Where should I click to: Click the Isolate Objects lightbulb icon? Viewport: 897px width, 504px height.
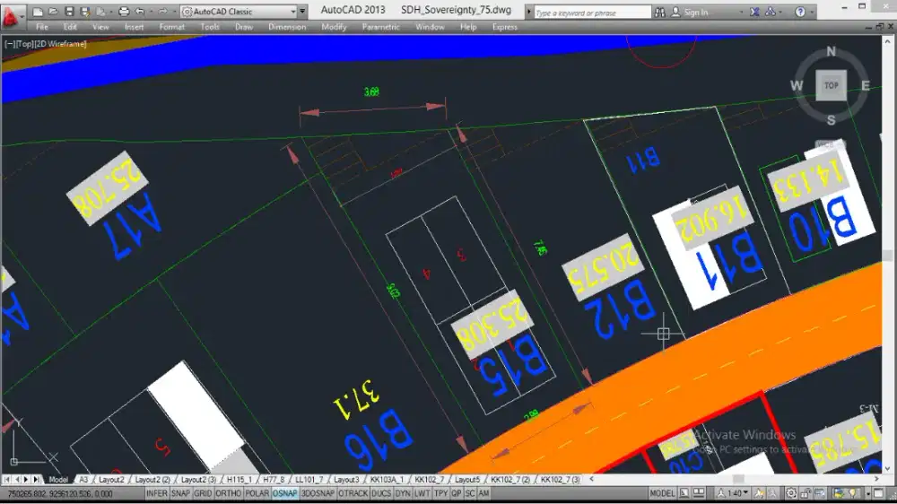(x=852, y=493)
